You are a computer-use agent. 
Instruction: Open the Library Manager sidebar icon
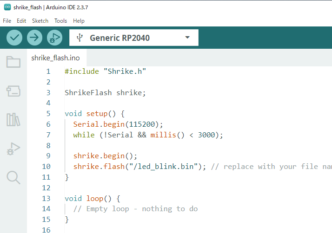click(x=13, y=119)
